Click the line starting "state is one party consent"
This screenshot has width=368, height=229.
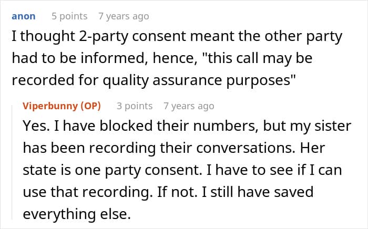(182, 170)
